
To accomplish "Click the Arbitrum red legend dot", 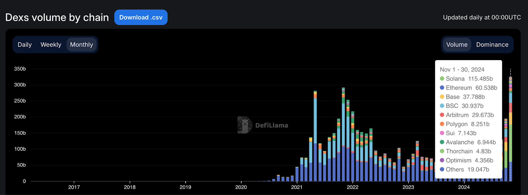I will [442, 115].
